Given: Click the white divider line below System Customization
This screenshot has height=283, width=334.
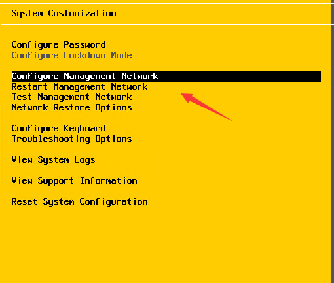Looking at the screenshot, I should [x=166, y=25].
